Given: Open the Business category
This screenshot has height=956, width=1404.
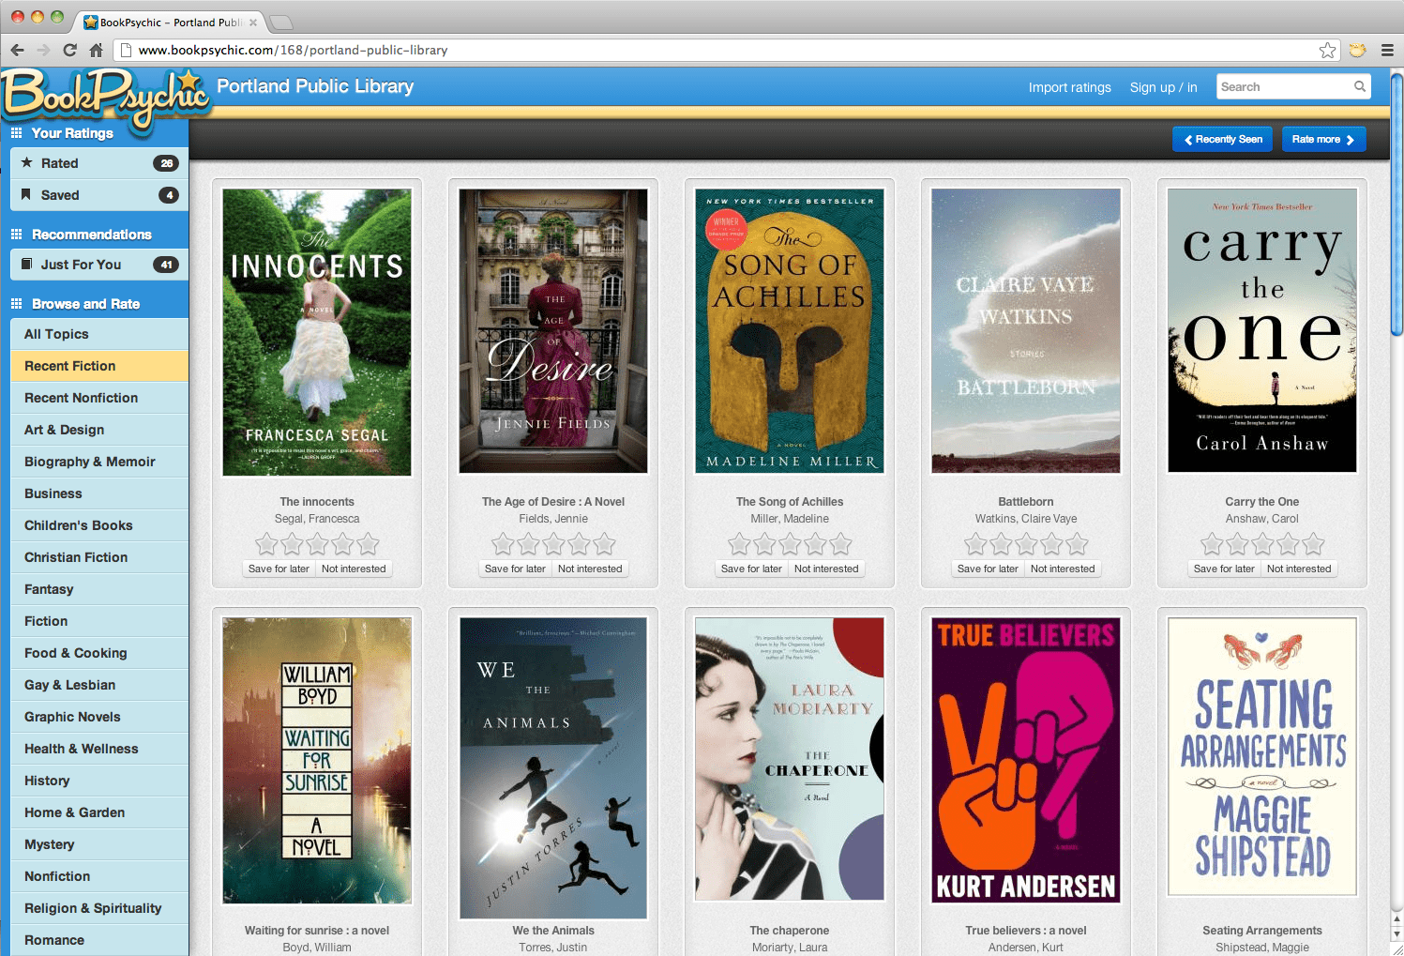Looking at the screenshot, I should coord(99,493).
